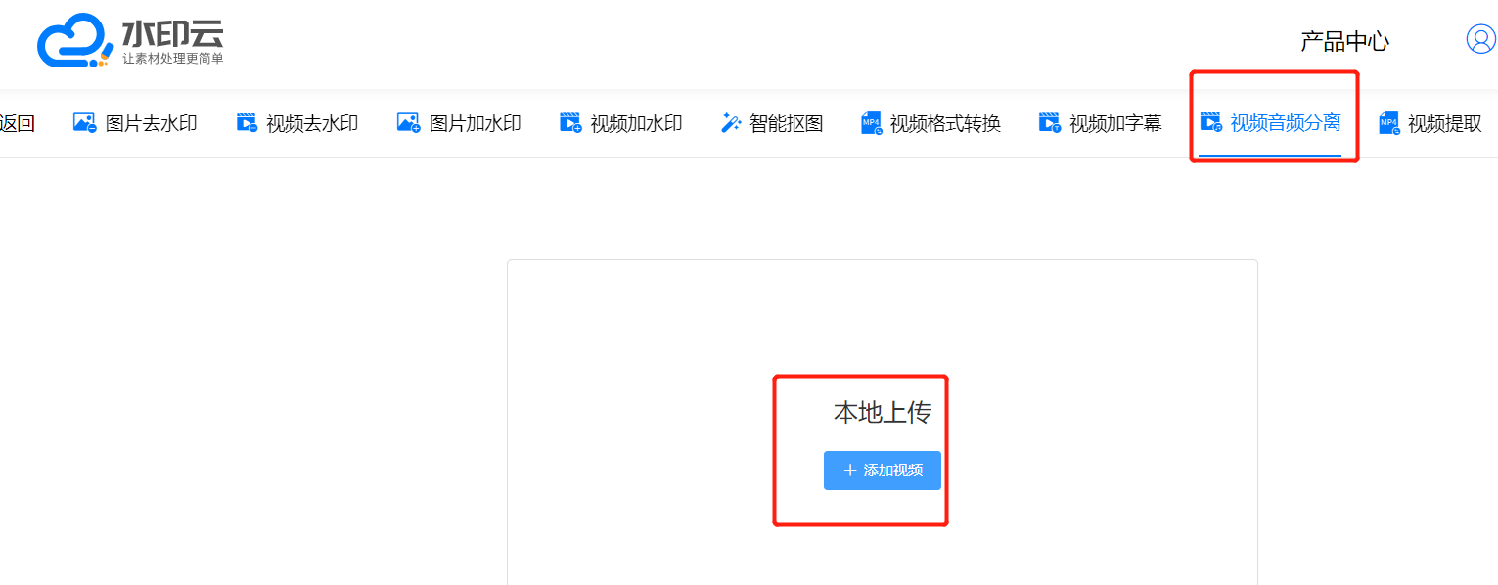The image size is (1498, 585).
Task: Click the 智能抠图 magic wand icon
Action: (x=731, y=123)
